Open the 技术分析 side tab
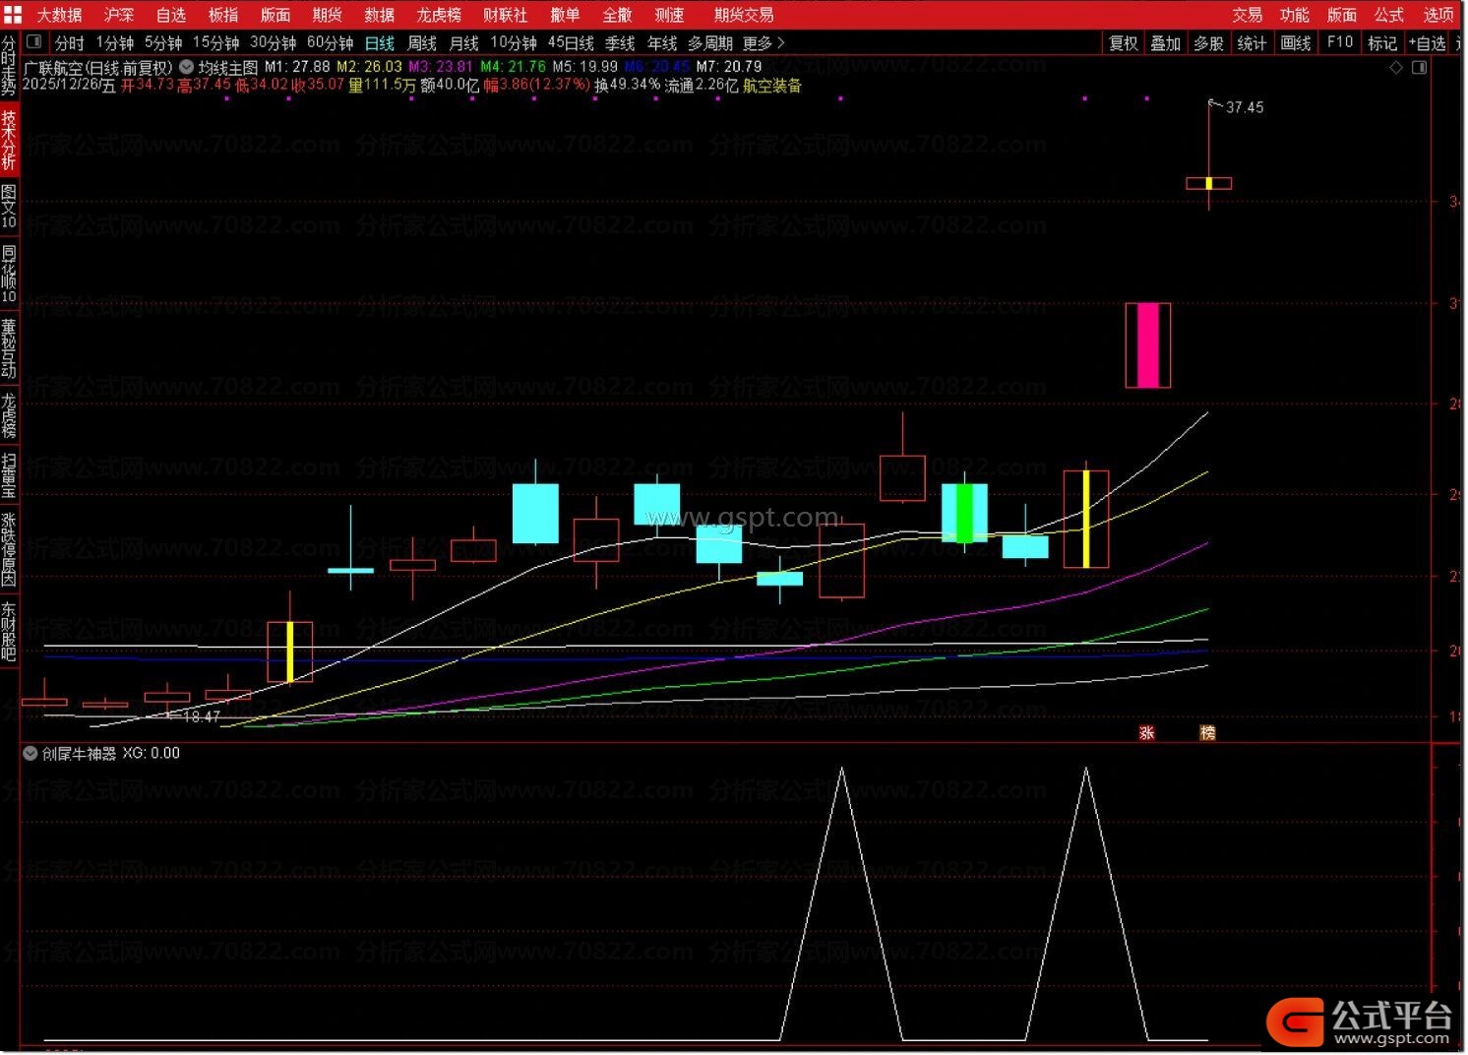The image size is (1468, 1055). pos(9,139)
